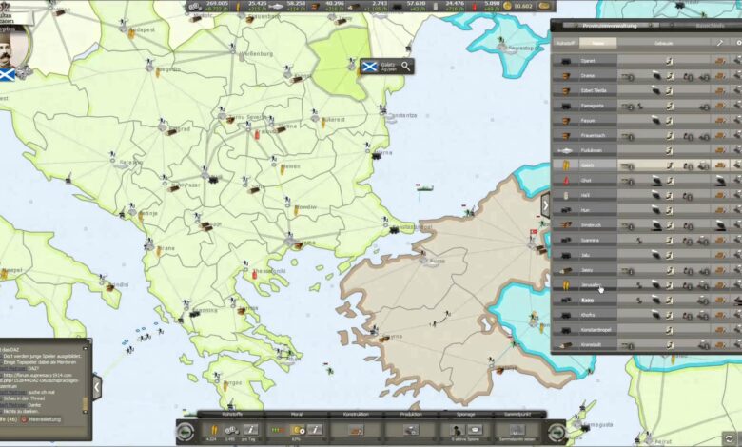Click the morale level bar under Moral
The height and width of the screenshot is (447, 742).
[278, 430]
